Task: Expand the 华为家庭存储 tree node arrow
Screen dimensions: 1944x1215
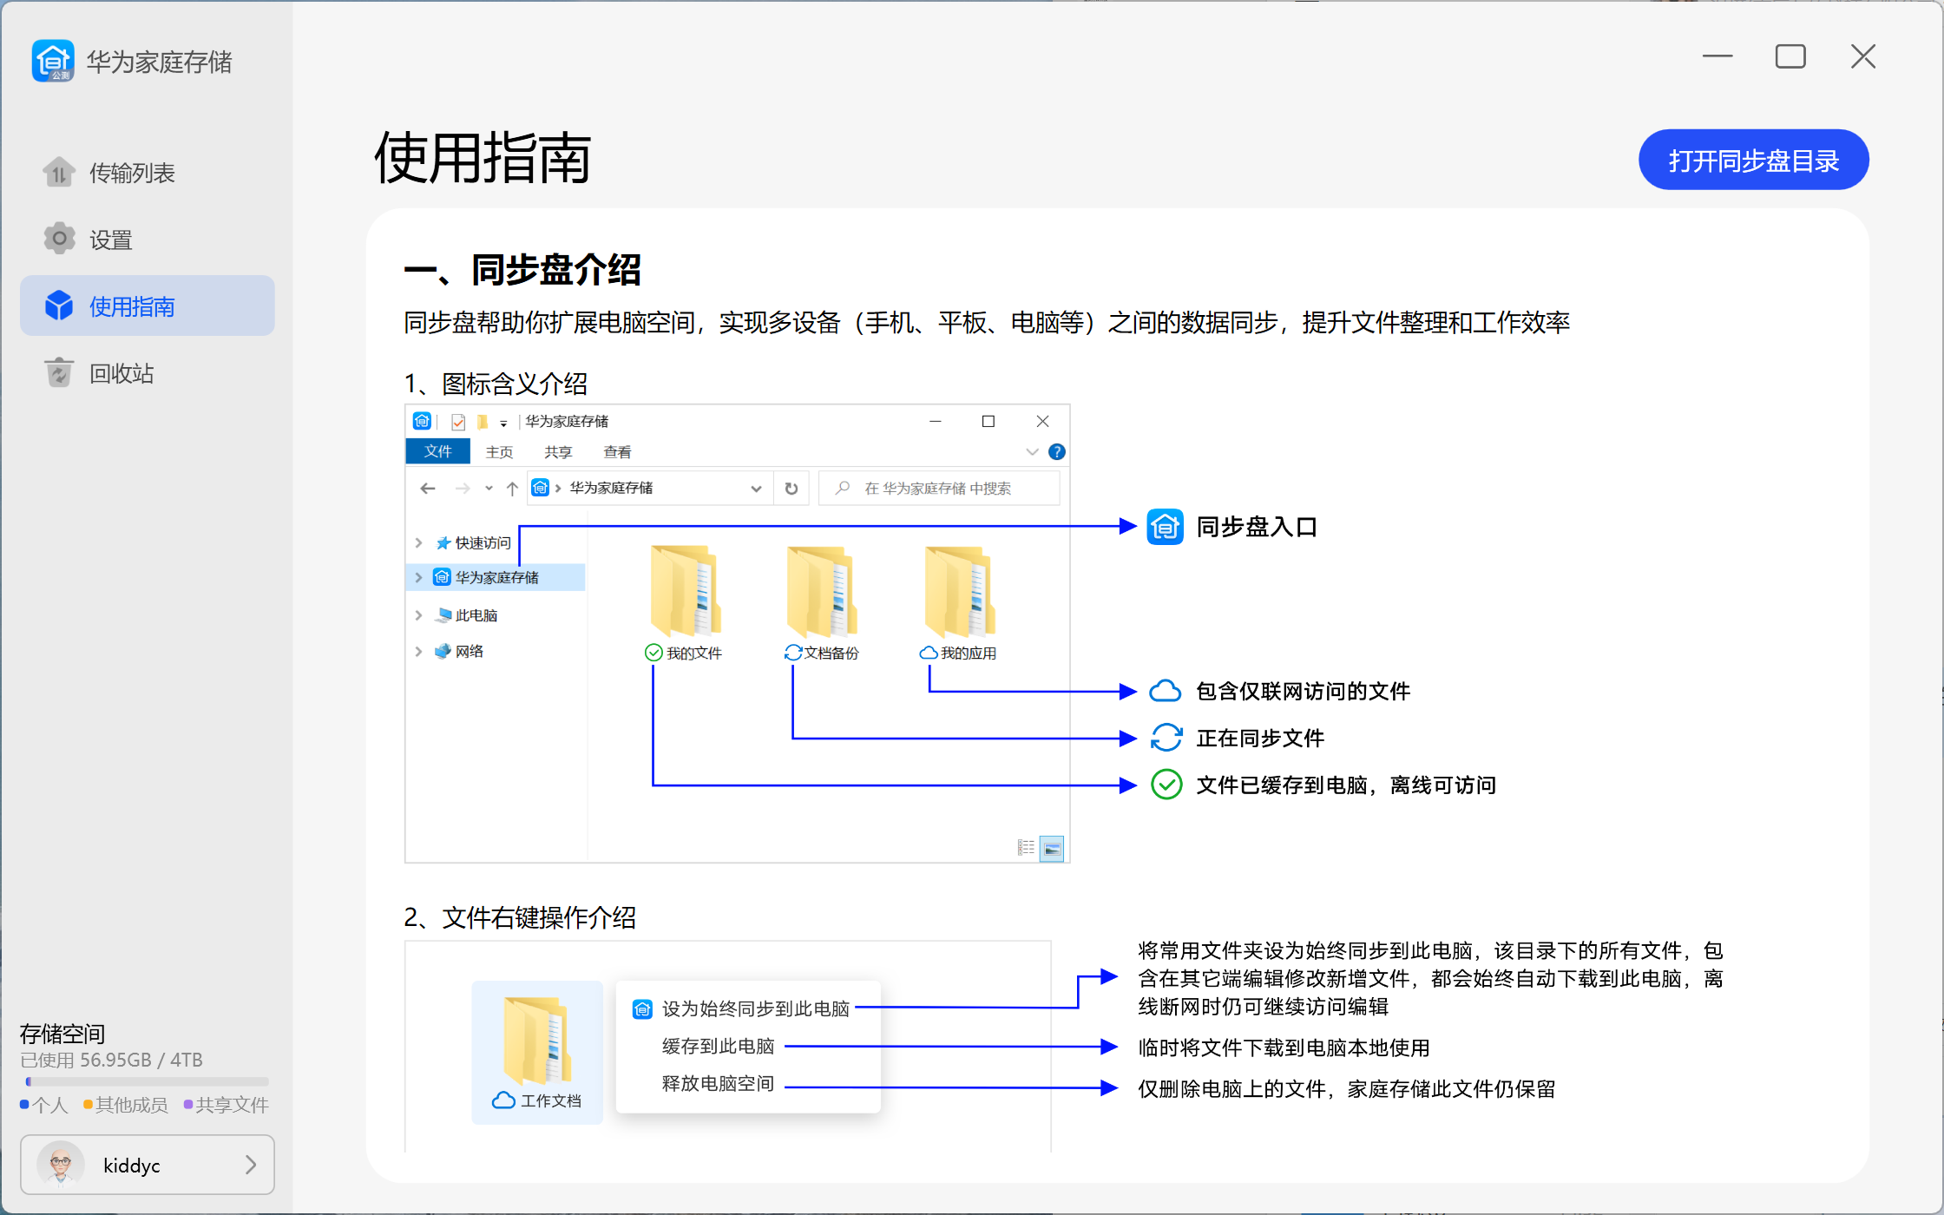Action: (418, 577)
